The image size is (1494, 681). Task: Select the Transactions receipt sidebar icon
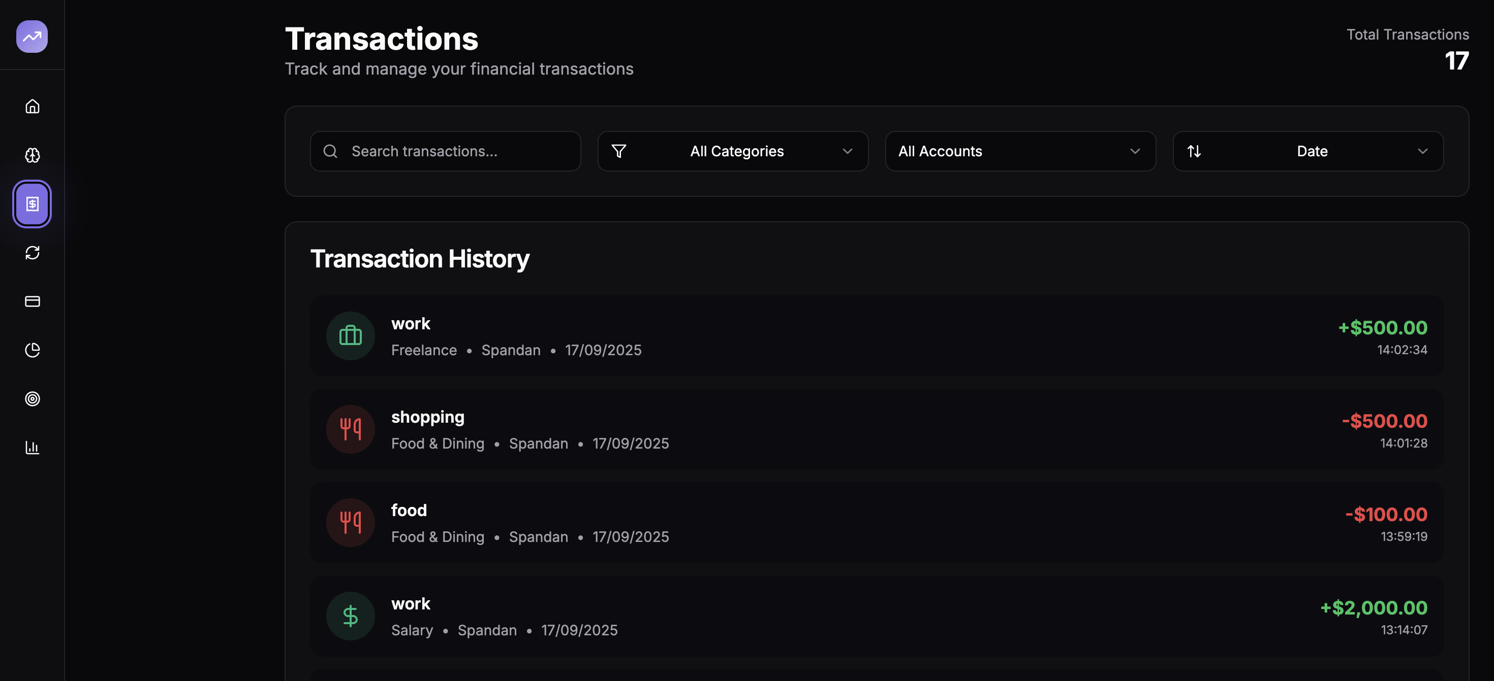pos(33,204)
